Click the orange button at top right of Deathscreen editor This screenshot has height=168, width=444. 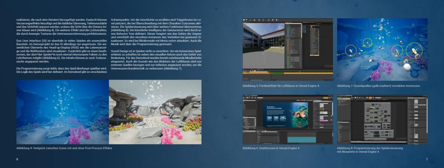(325, 97)
